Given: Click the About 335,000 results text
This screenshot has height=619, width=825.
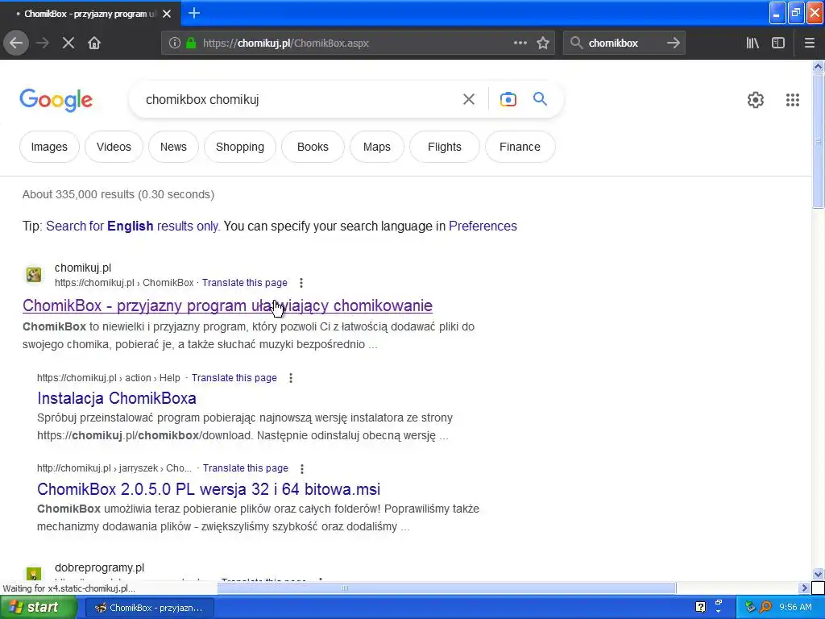Looking at the screenshot, I should point(118,194).
